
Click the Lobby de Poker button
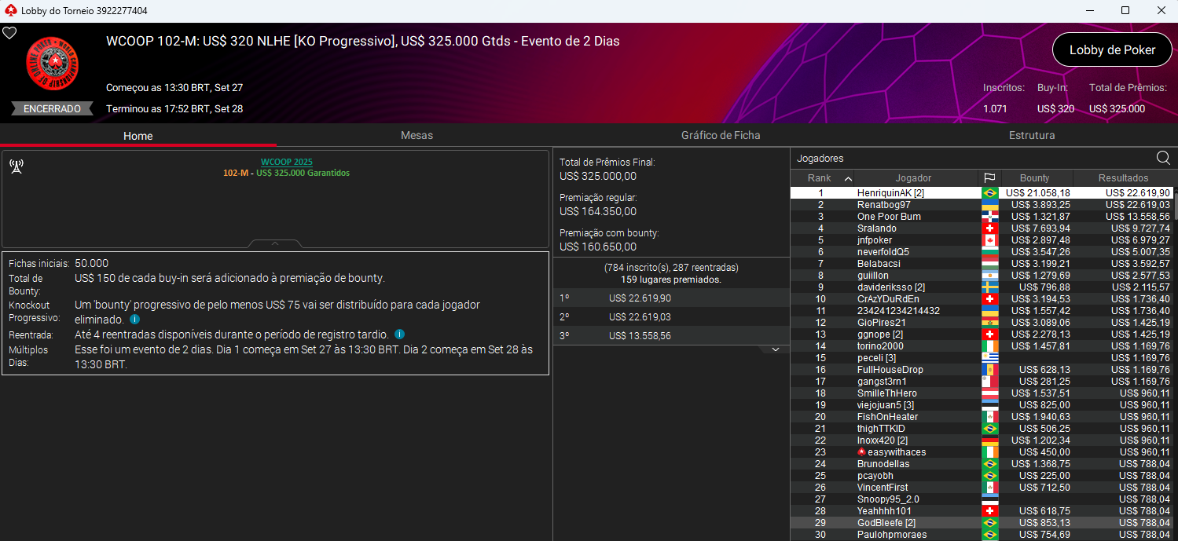[x=1111, y=49]
